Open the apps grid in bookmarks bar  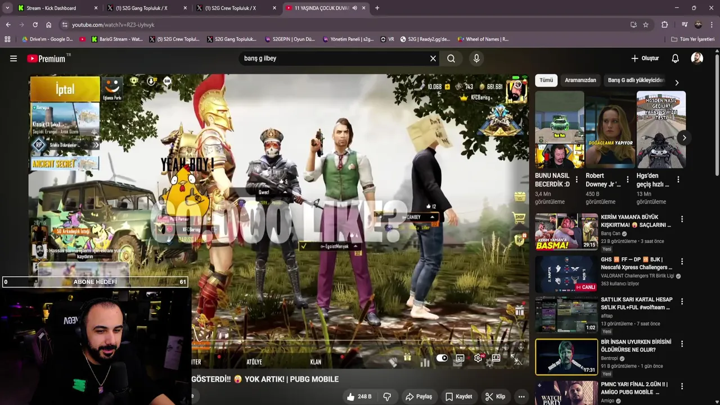(x=7, y=39)
